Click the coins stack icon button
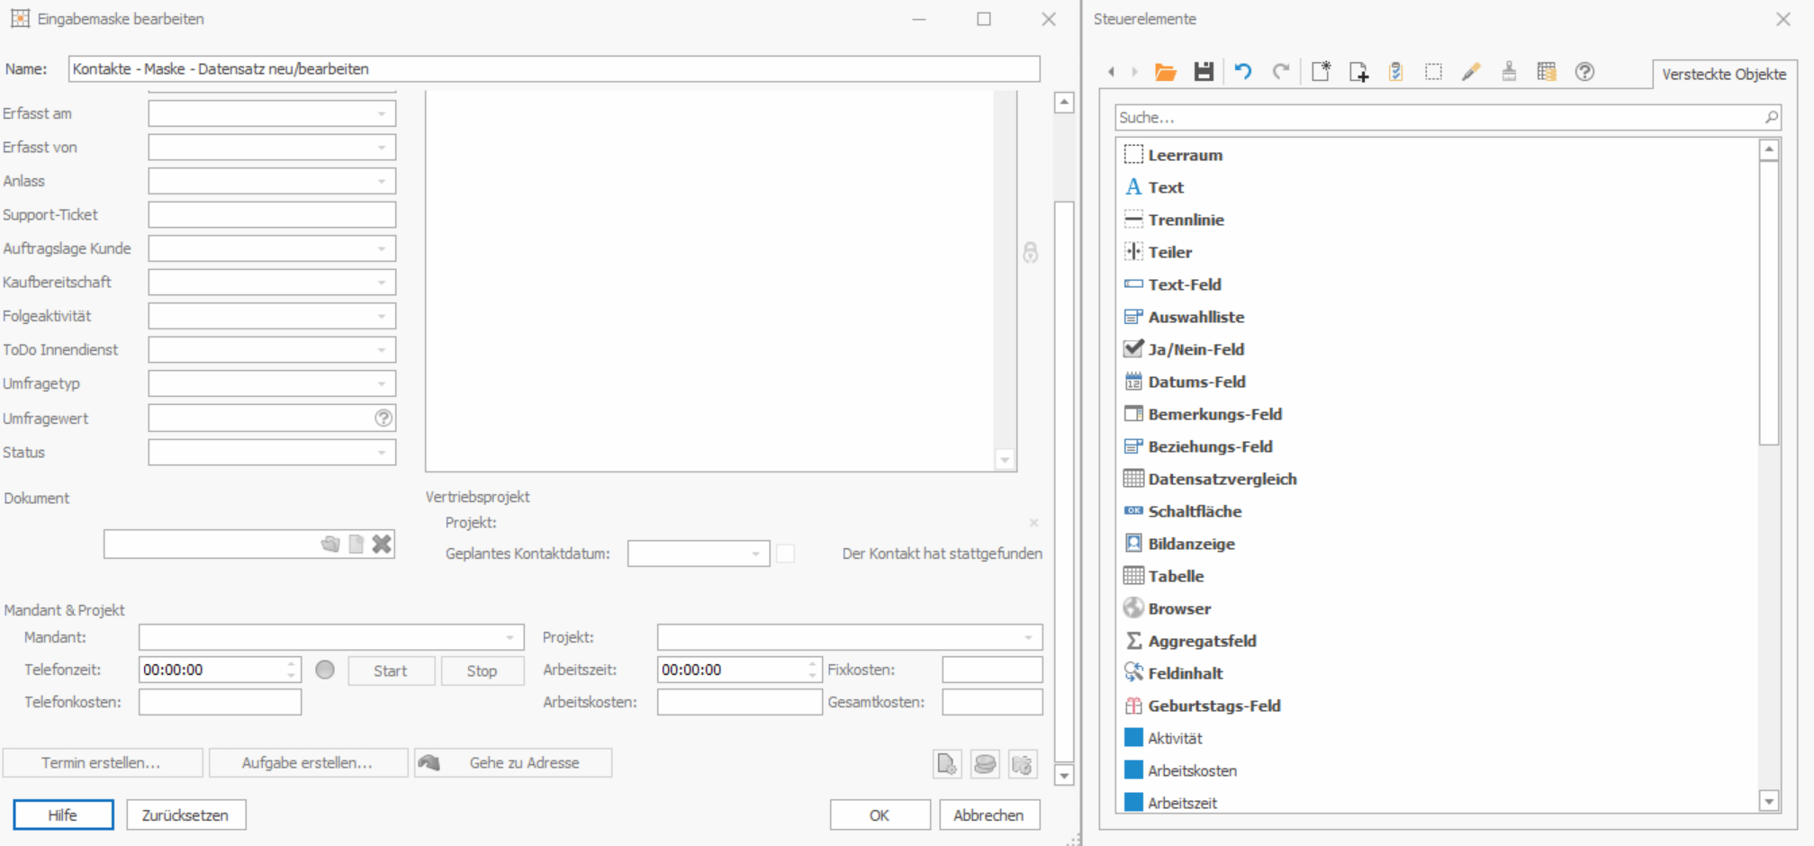The height and width of the screenshot is (846, 1814). [x=985, y=764]
